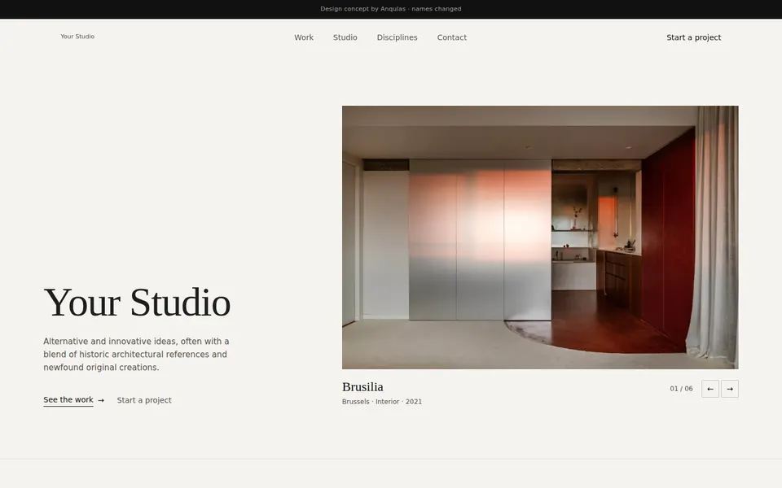Click the large Your Studio heading
Viewport: 782px width, 488px height.
pos(137,303)
